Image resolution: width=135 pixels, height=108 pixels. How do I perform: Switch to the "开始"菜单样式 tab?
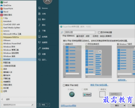click(68, 36)
